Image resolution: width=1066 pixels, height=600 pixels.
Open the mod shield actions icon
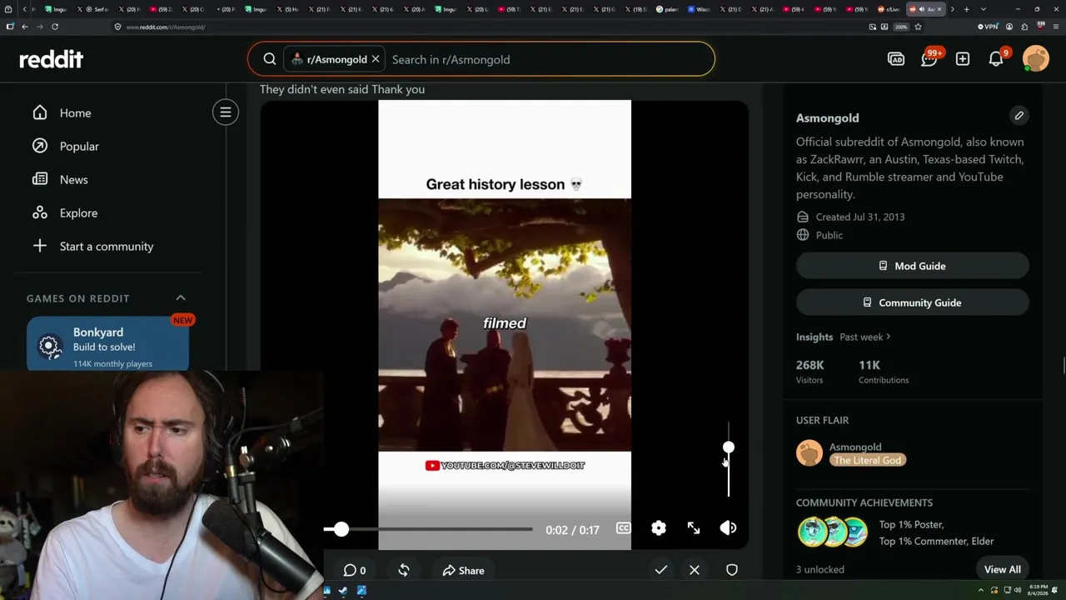click(x=732, y=570)
